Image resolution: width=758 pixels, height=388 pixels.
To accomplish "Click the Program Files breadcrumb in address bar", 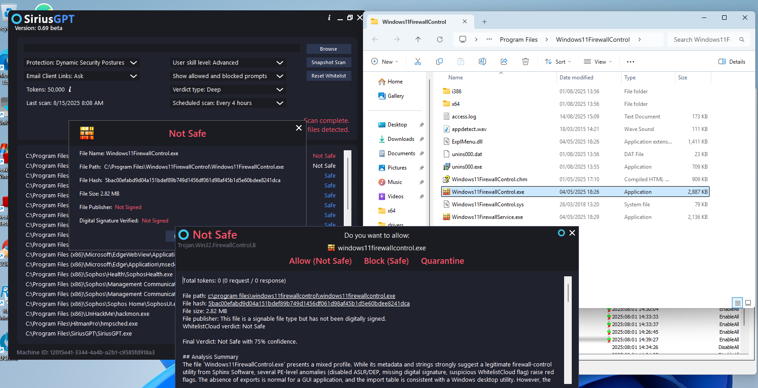I will click(519, 39).
